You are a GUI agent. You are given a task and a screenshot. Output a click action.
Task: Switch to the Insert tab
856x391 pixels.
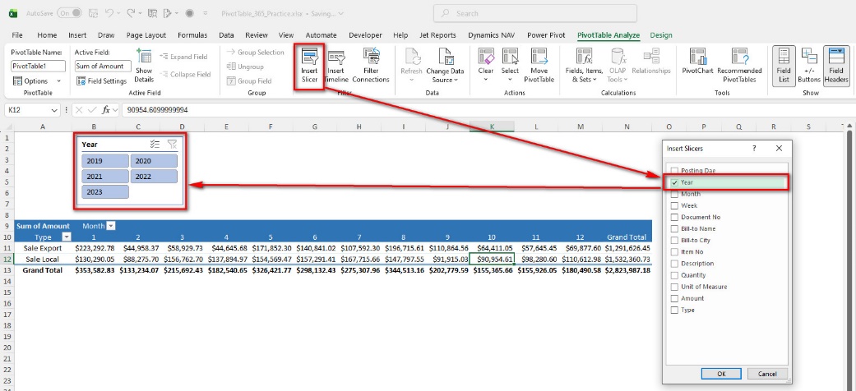pos(77,34)
